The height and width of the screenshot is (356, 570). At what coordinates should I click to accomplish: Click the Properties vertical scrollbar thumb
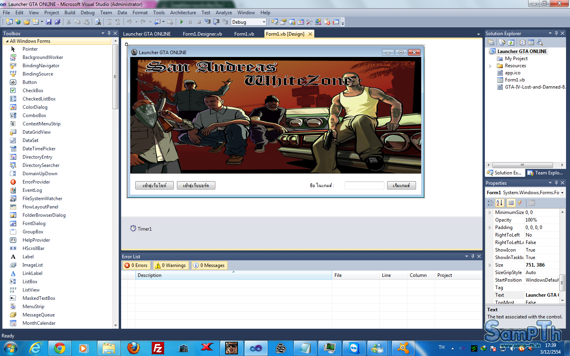(x=562, y=282)
